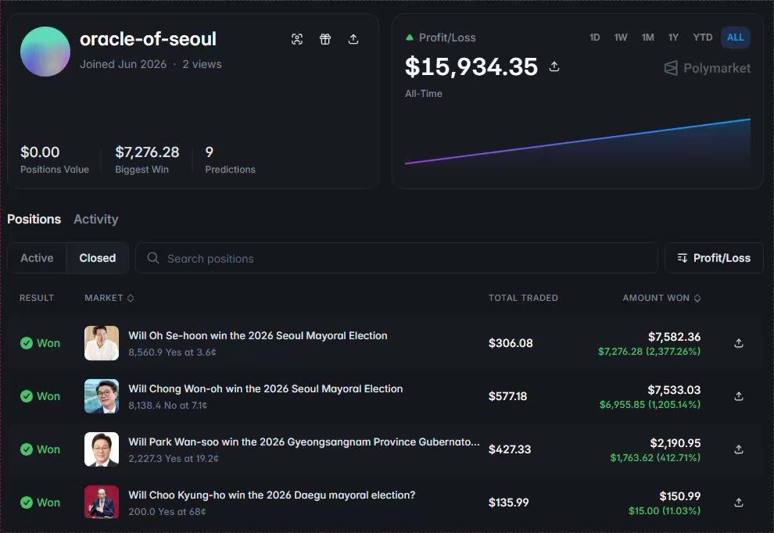774x533 pixels.
Task: Click '200.0 Yes at 68¢' text
Action: pos(167,512)
